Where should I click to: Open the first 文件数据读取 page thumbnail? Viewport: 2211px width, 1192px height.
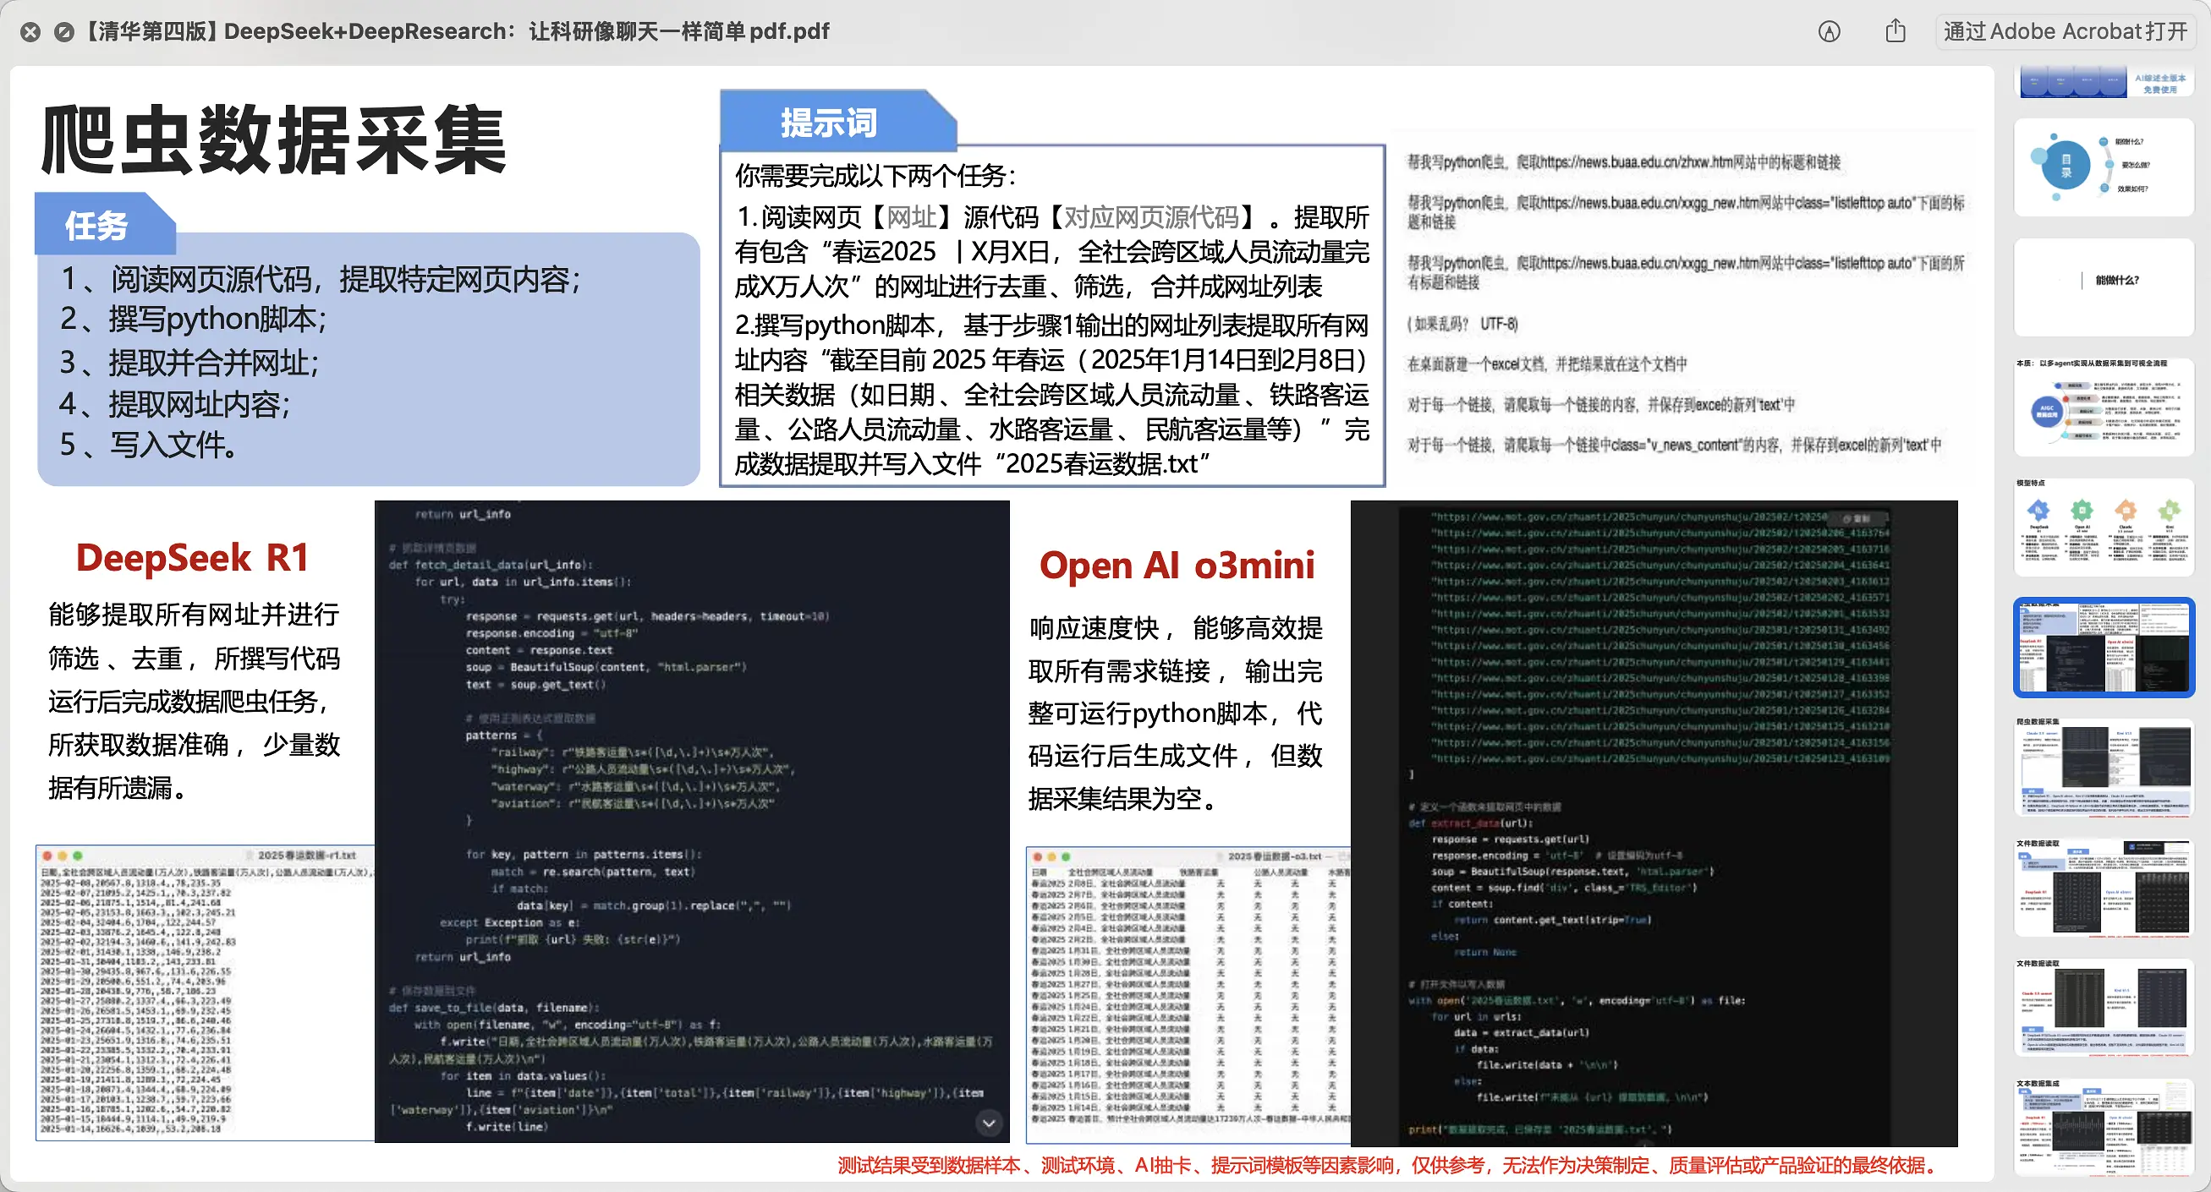tap(2101, 888)
